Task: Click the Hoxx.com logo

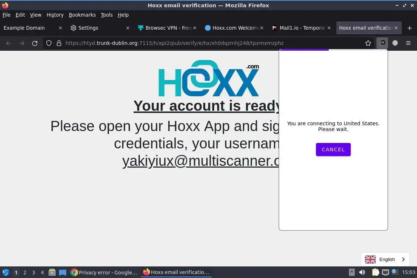Action: click(208, 79)
